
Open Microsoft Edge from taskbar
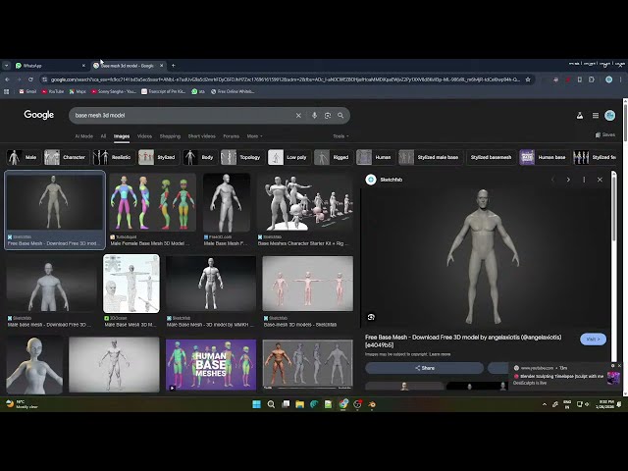coord(314,404)
